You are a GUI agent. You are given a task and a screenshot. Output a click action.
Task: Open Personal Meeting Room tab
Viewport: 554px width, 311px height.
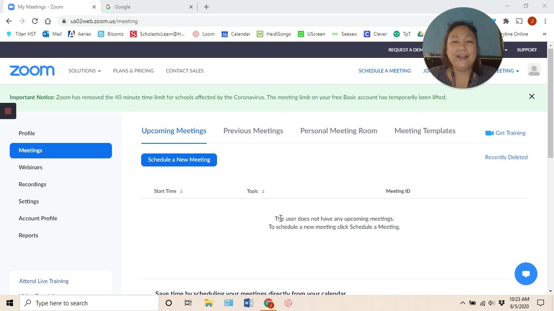339,131
